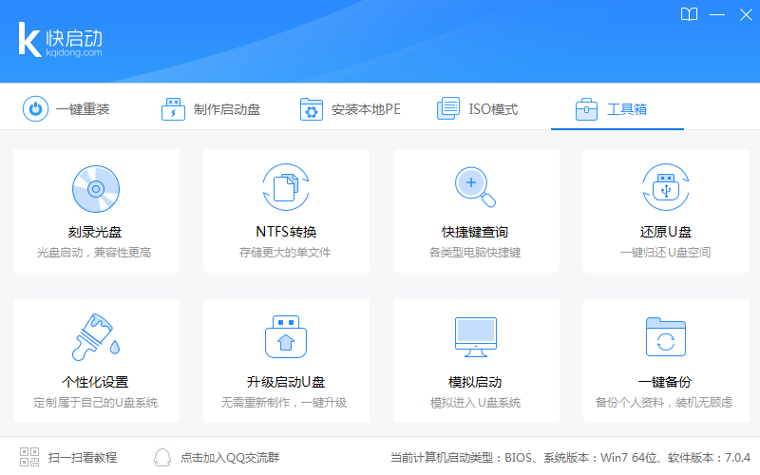Close the 快启动 window

pyautogui.click(x=746, y=14)
